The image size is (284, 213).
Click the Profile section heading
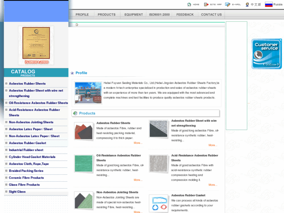pos(81,73)
